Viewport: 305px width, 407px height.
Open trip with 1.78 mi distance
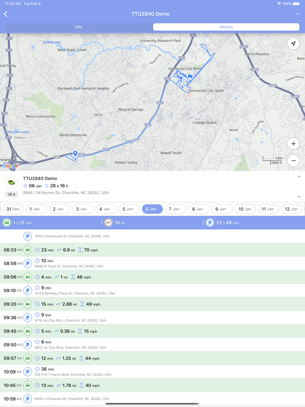coord(152,385)
